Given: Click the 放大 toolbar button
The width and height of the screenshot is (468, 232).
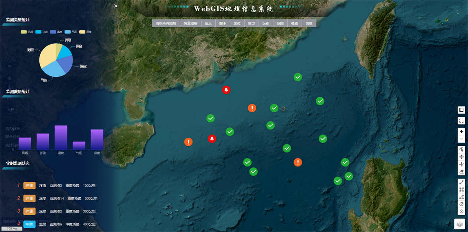Looking at the screenshot, I should (208, 23).
